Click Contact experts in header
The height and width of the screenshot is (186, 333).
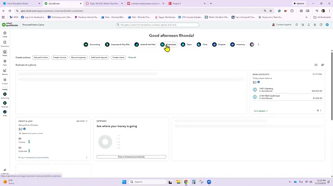pos(282,25)
